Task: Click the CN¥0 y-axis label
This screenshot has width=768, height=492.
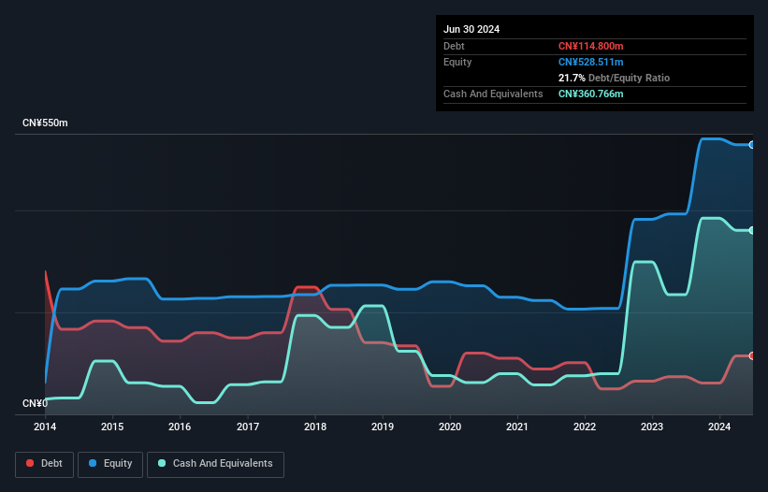Action: click(x=36, y=403)
